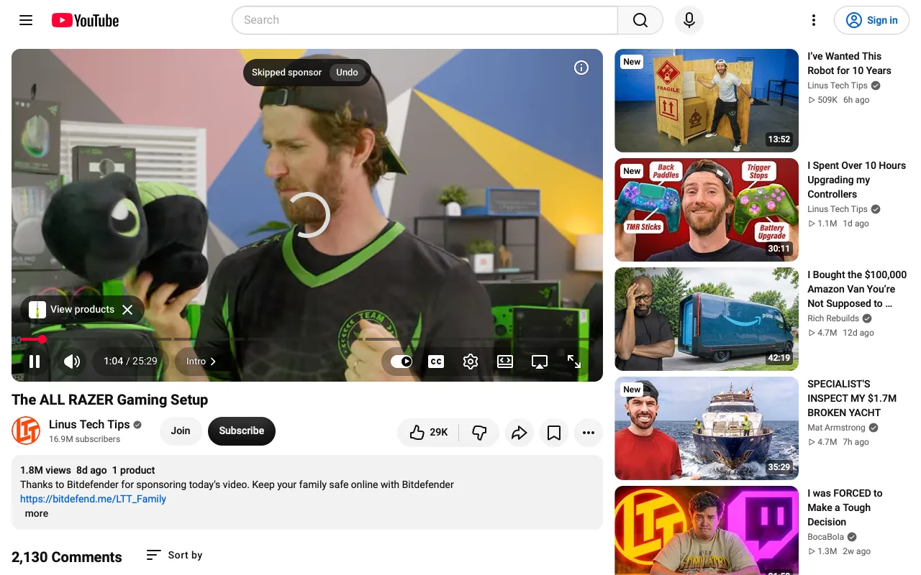Dislike the video

(x=479, y=432)
